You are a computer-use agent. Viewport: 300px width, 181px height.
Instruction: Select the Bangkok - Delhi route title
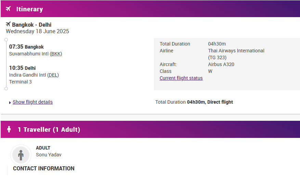click(x=32, y=25)
